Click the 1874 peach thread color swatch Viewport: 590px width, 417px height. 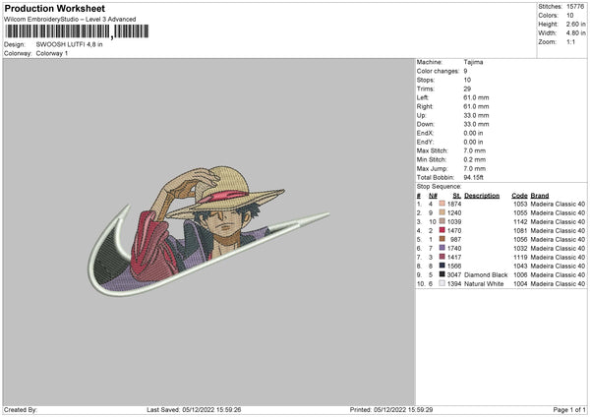click(442, 204)
